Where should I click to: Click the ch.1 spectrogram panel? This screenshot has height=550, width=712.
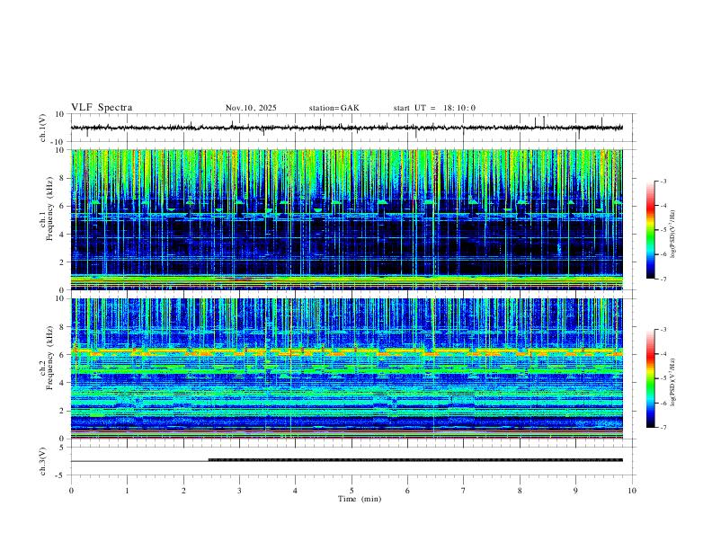click(x=347, y=219)
